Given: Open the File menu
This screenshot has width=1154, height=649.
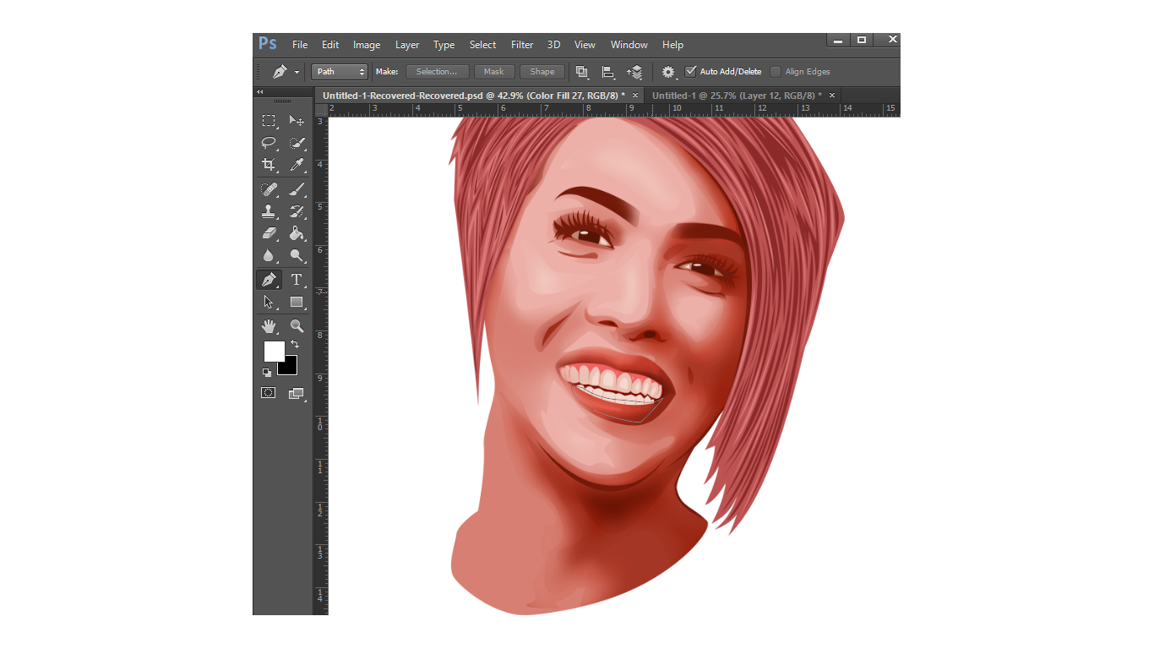Looking at the screenshot, I should click(x=300, y=45).
